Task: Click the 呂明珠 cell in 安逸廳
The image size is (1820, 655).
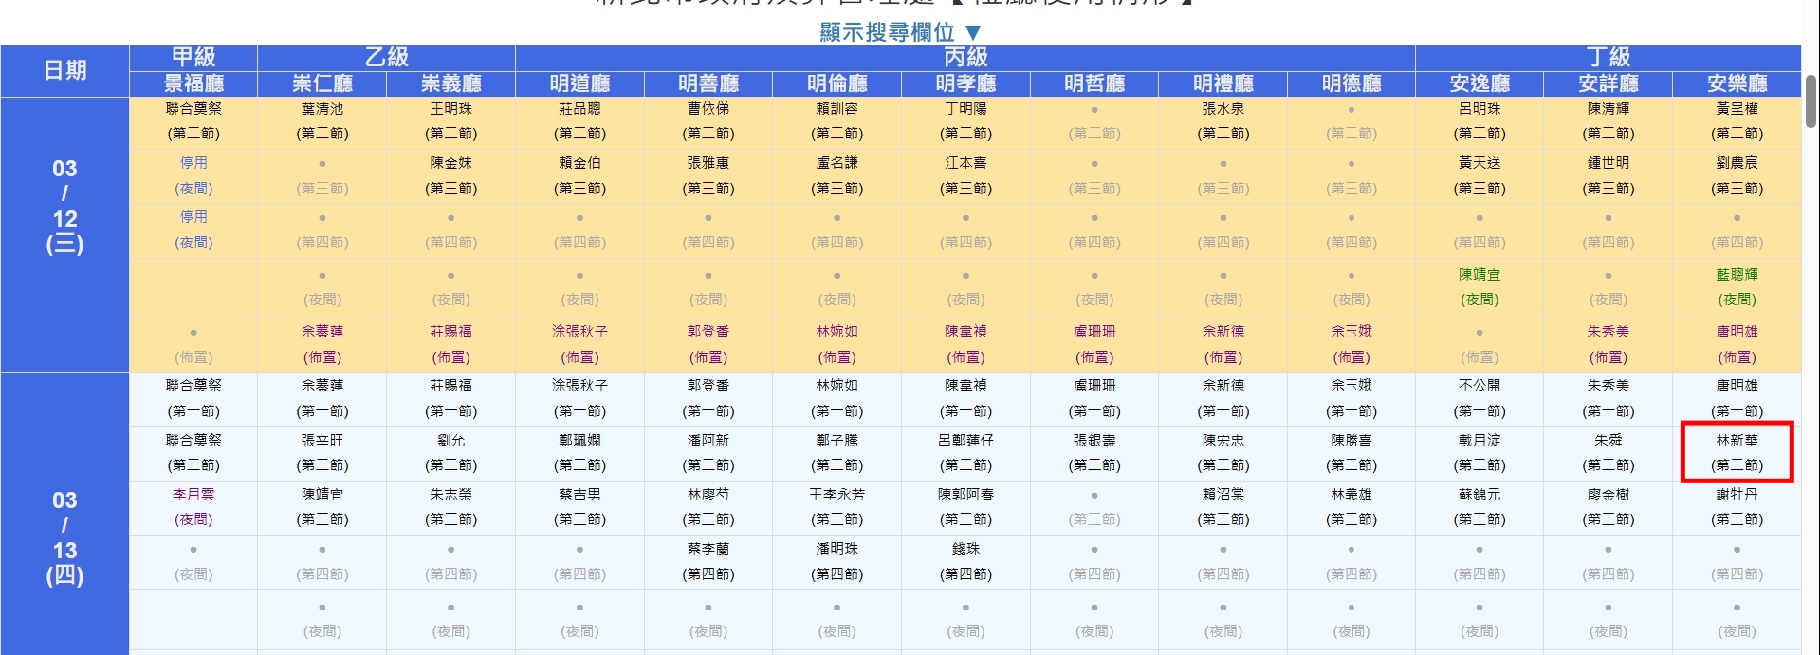Action: point(1480,121)
